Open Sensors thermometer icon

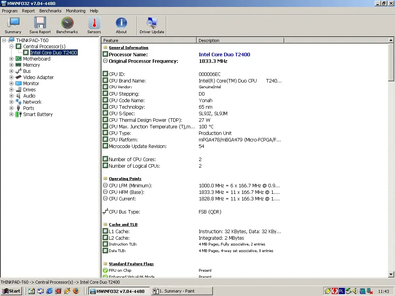coord(94,25)
